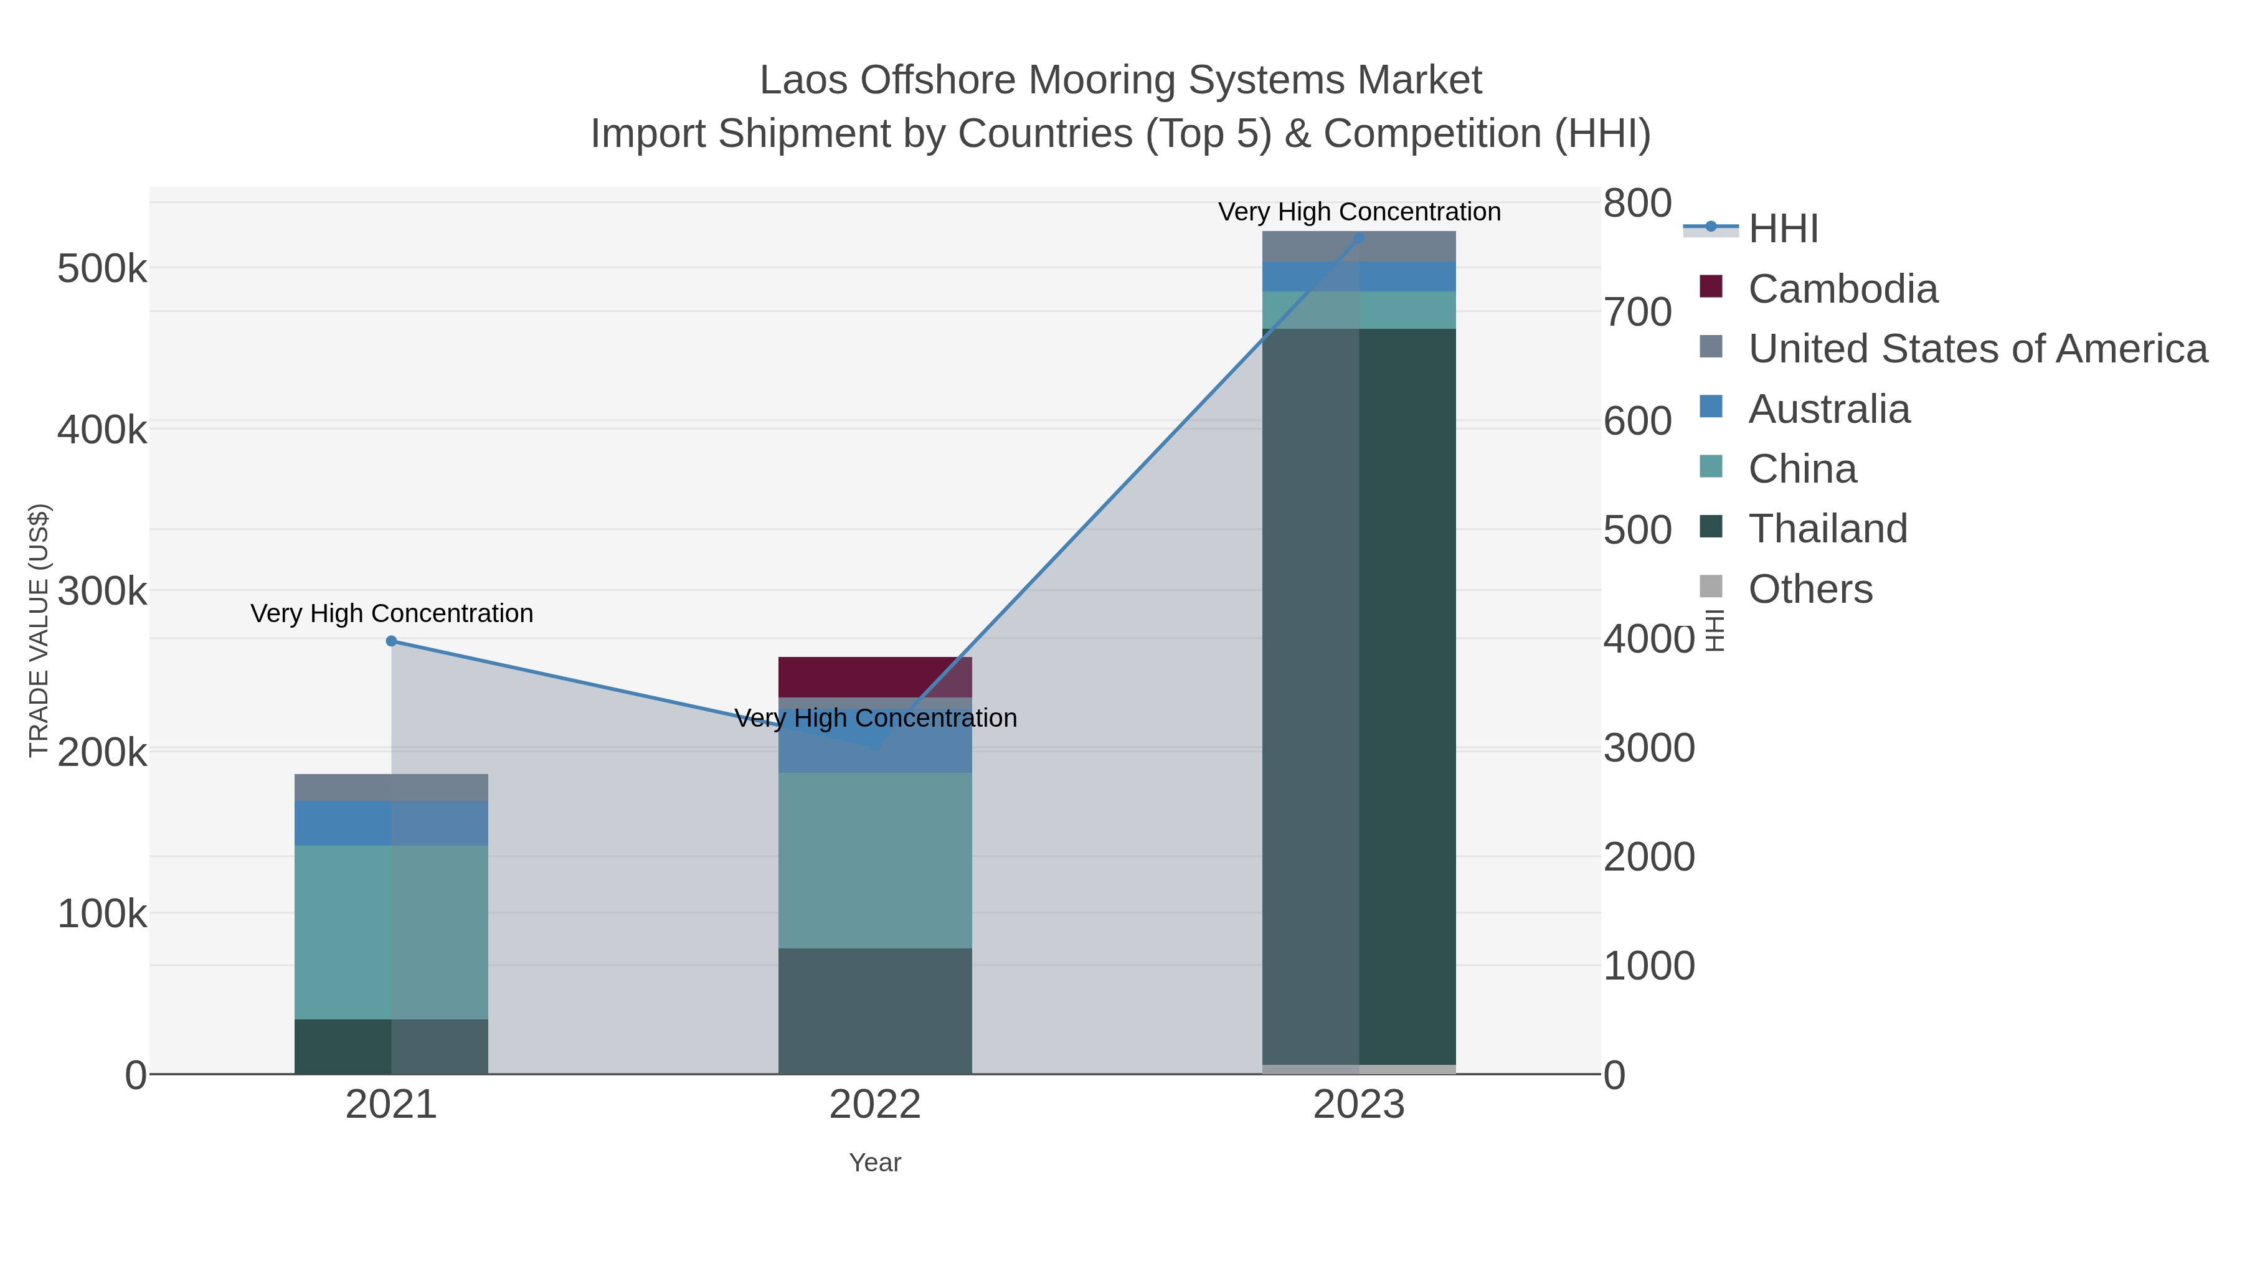2242x1261 pixels.
Task: Toggle United States of America legend entry
Action: click(x=1954, y=348)
